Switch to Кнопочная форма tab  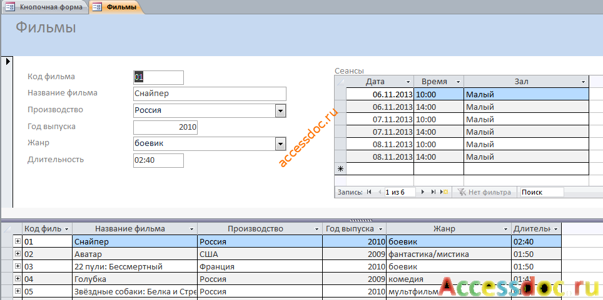click(46, 7)
